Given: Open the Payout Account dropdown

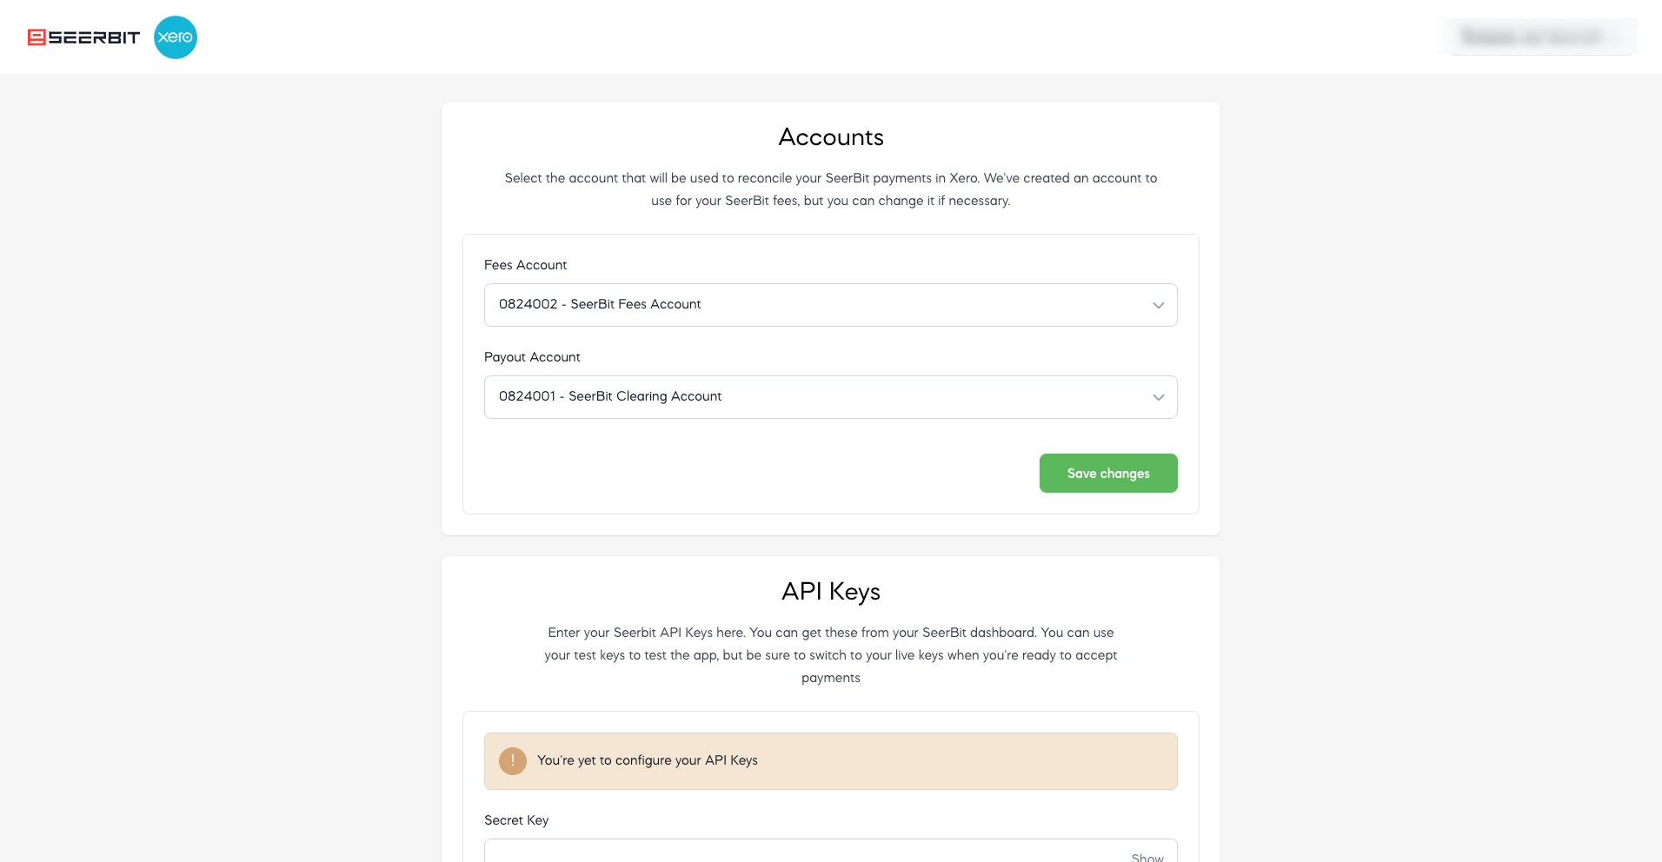Looking at the screenshot, I should coord(830,397).
